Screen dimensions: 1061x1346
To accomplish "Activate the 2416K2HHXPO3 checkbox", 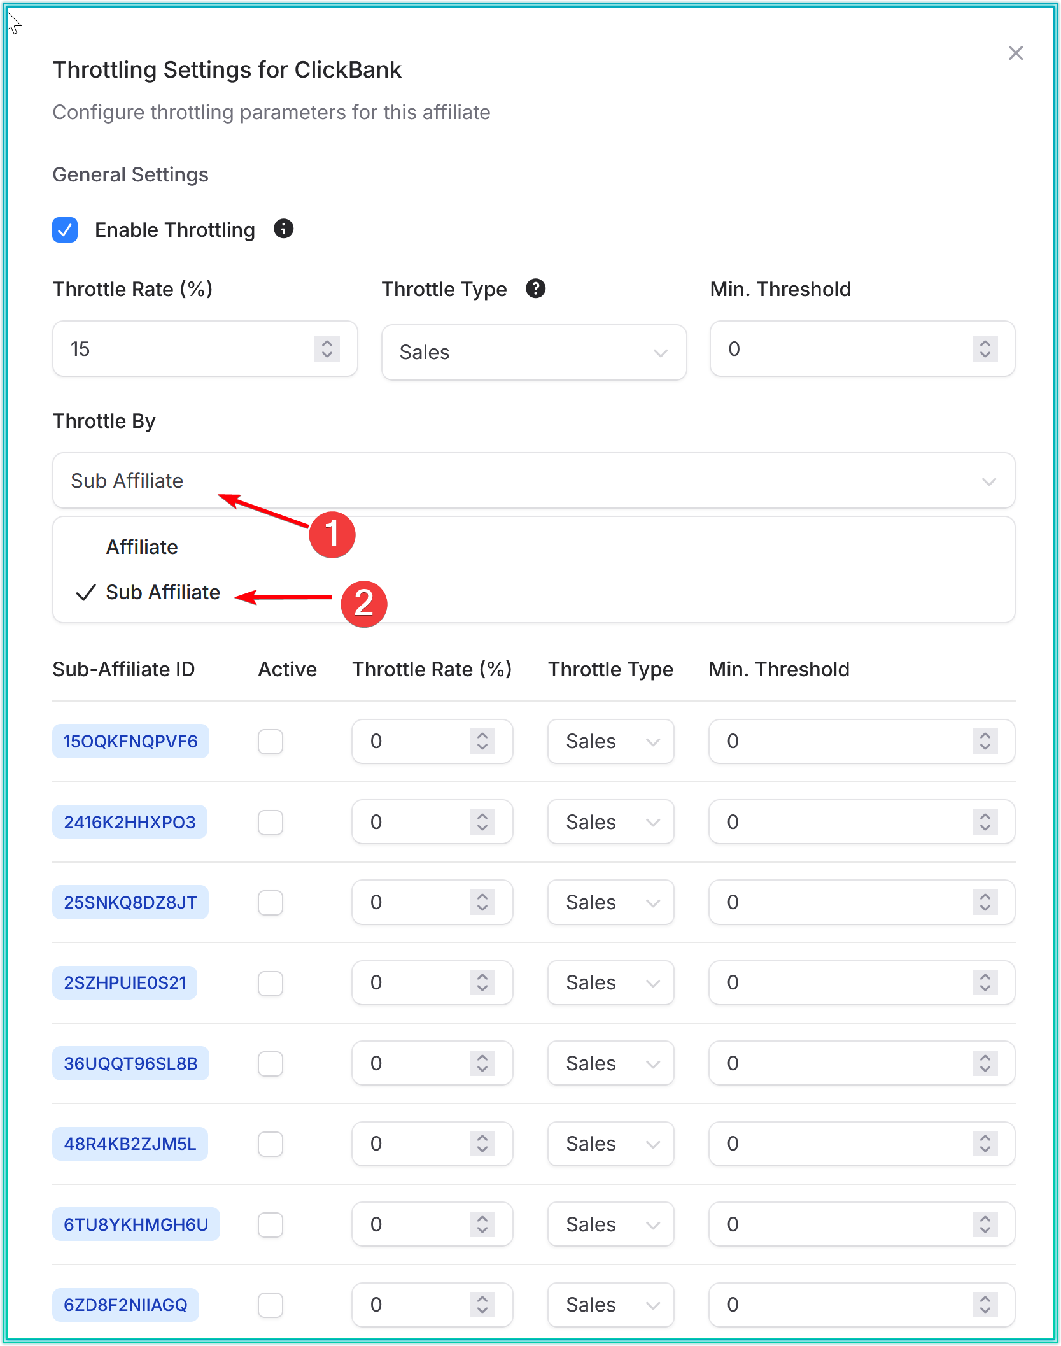I will (271, 823).
